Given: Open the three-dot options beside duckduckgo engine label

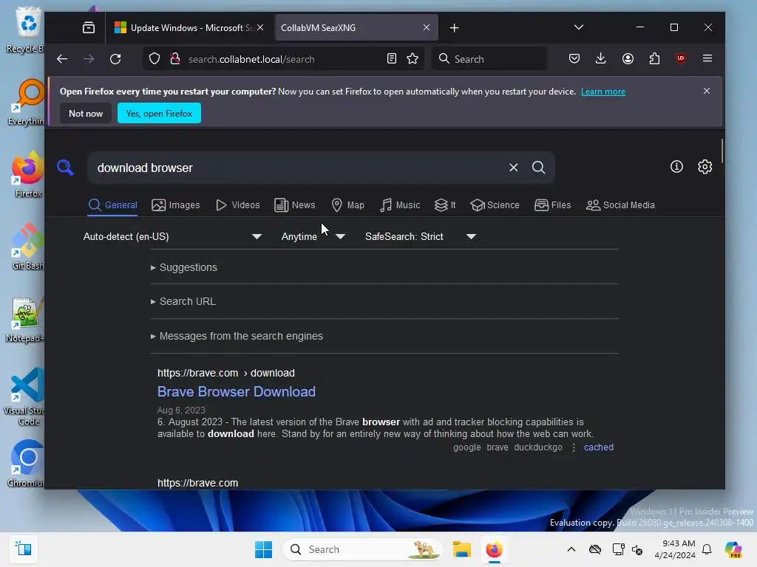Looking at the screenshot, I should tap(574, 447).
